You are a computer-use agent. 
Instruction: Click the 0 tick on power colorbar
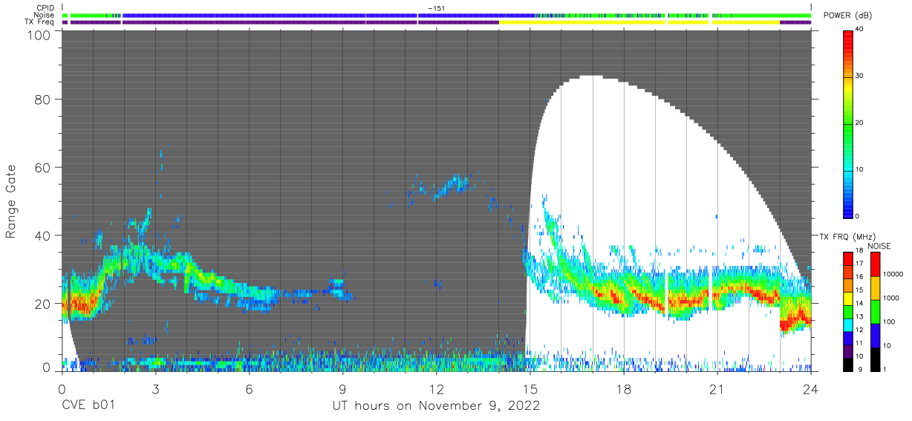click(x=859, y=216)
